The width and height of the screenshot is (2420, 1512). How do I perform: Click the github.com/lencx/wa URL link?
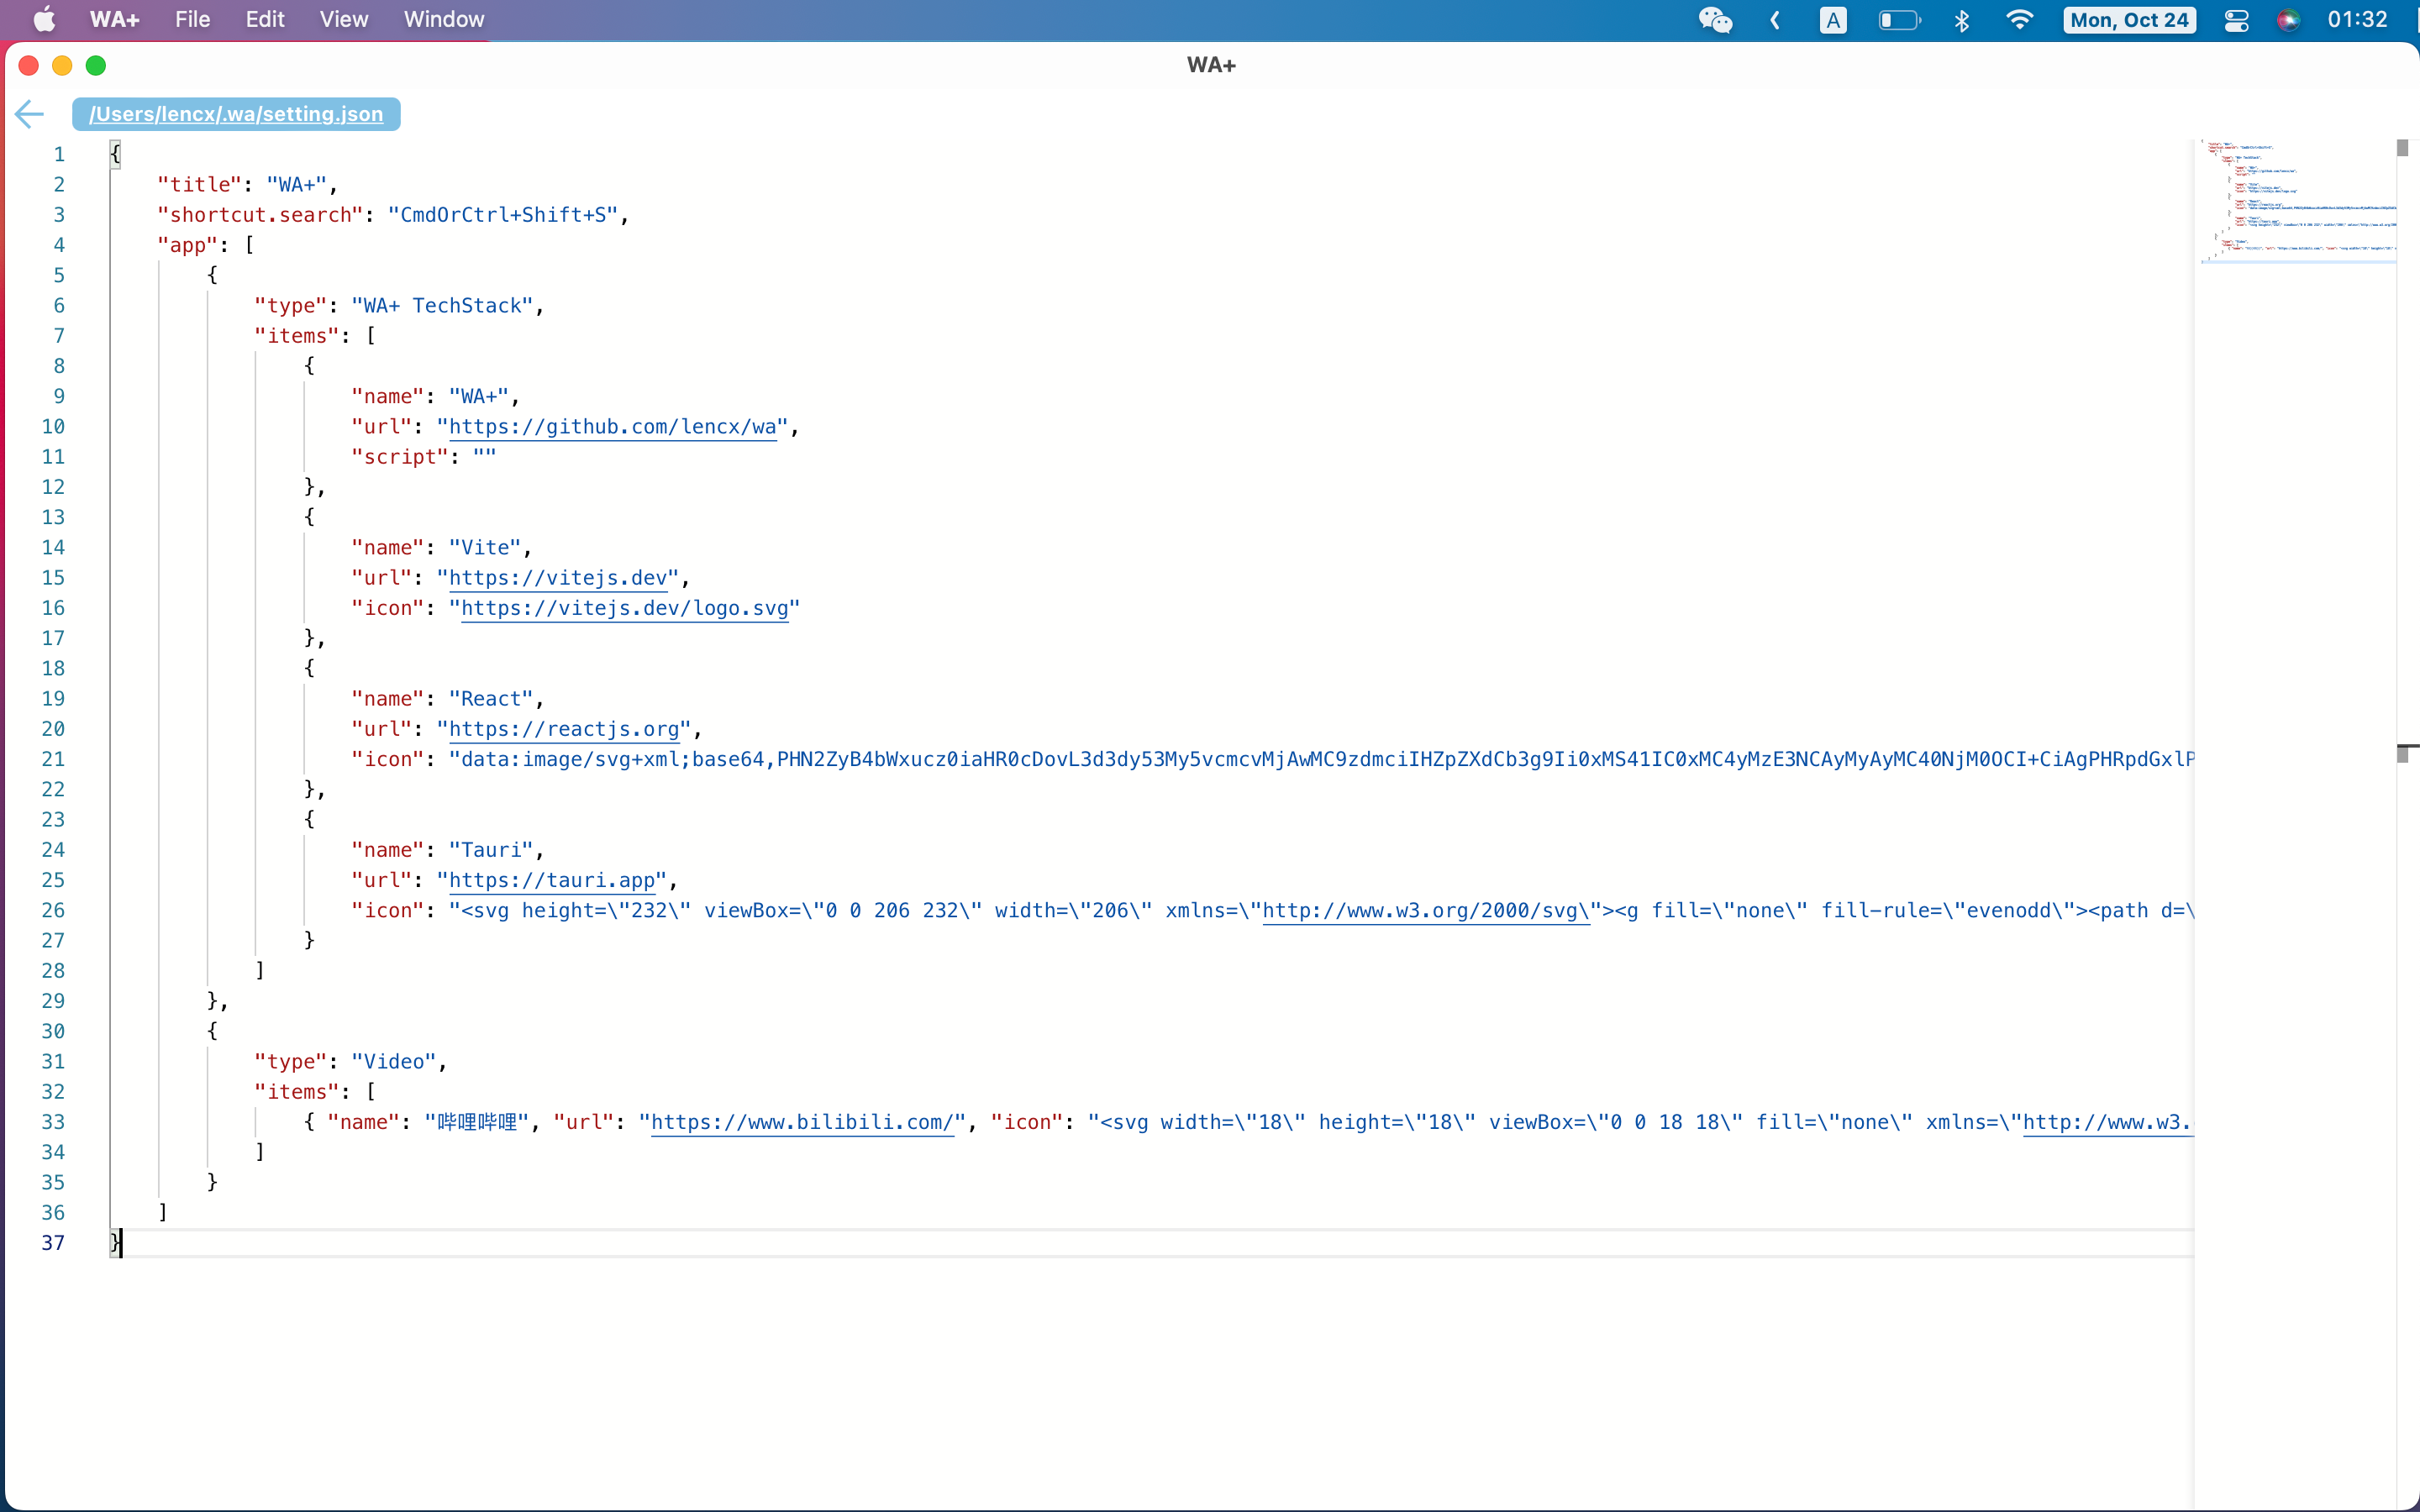click(x=612, y=427)
